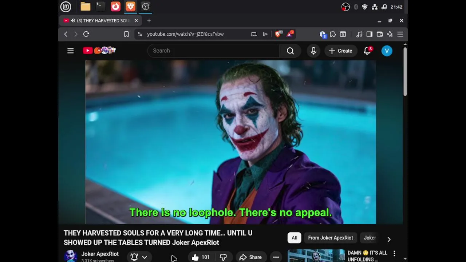This screenshot has height=262, width=466.
Task: Open the media control music note in toolbar
Action: pyautogui.click(x=359, y=34)
